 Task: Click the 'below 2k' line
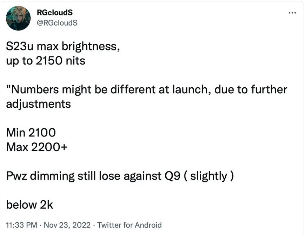pos(29,205)
